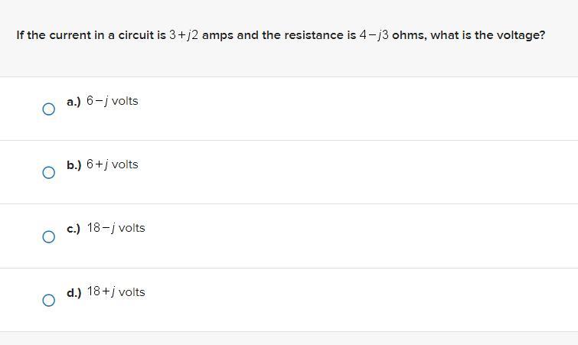
Task: Click the answer expression "6+j"
Action: [97, 164]
